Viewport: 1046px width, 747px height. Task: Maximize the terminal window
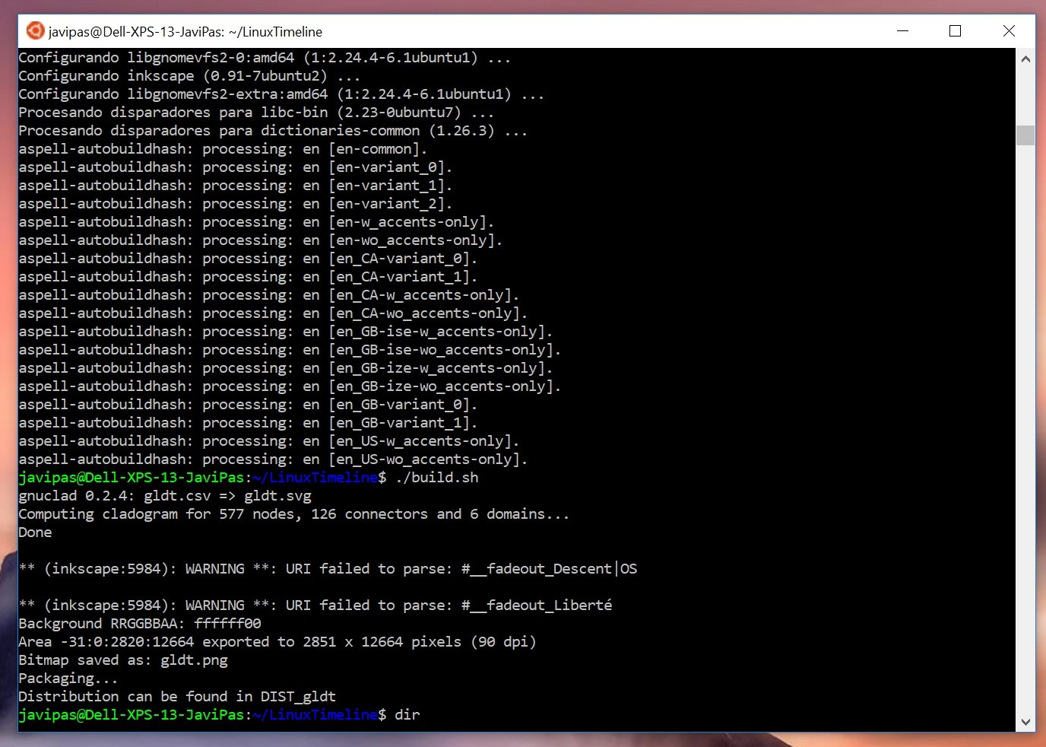[955, 31]
